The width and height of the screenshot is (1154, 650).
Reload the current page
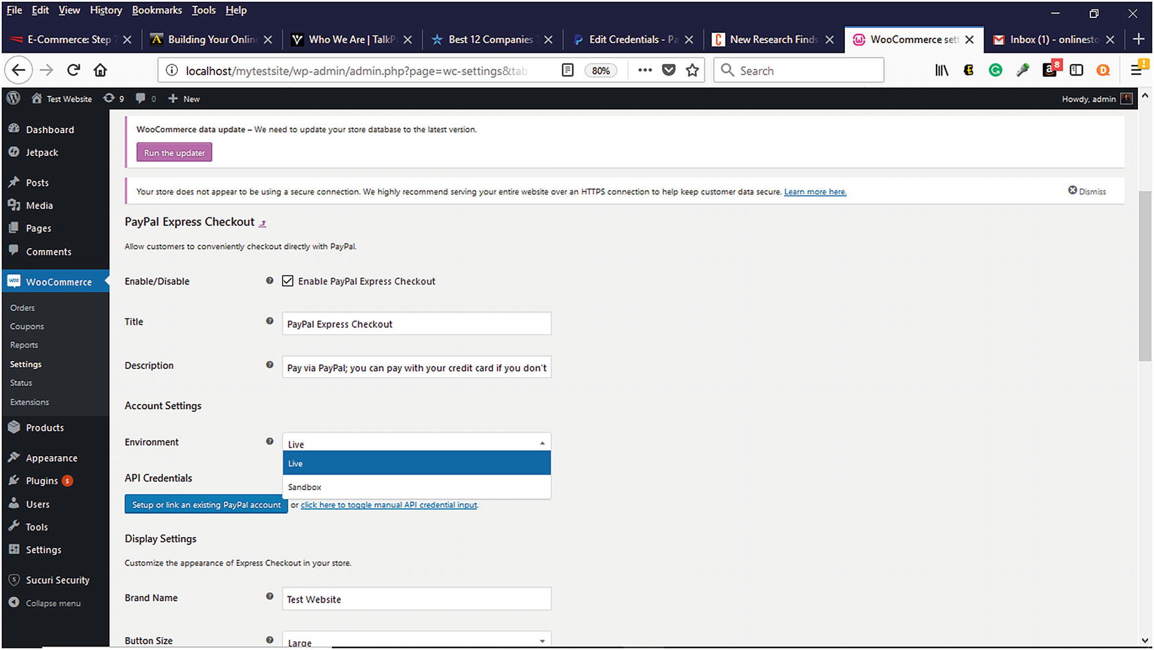coord(74,70)
